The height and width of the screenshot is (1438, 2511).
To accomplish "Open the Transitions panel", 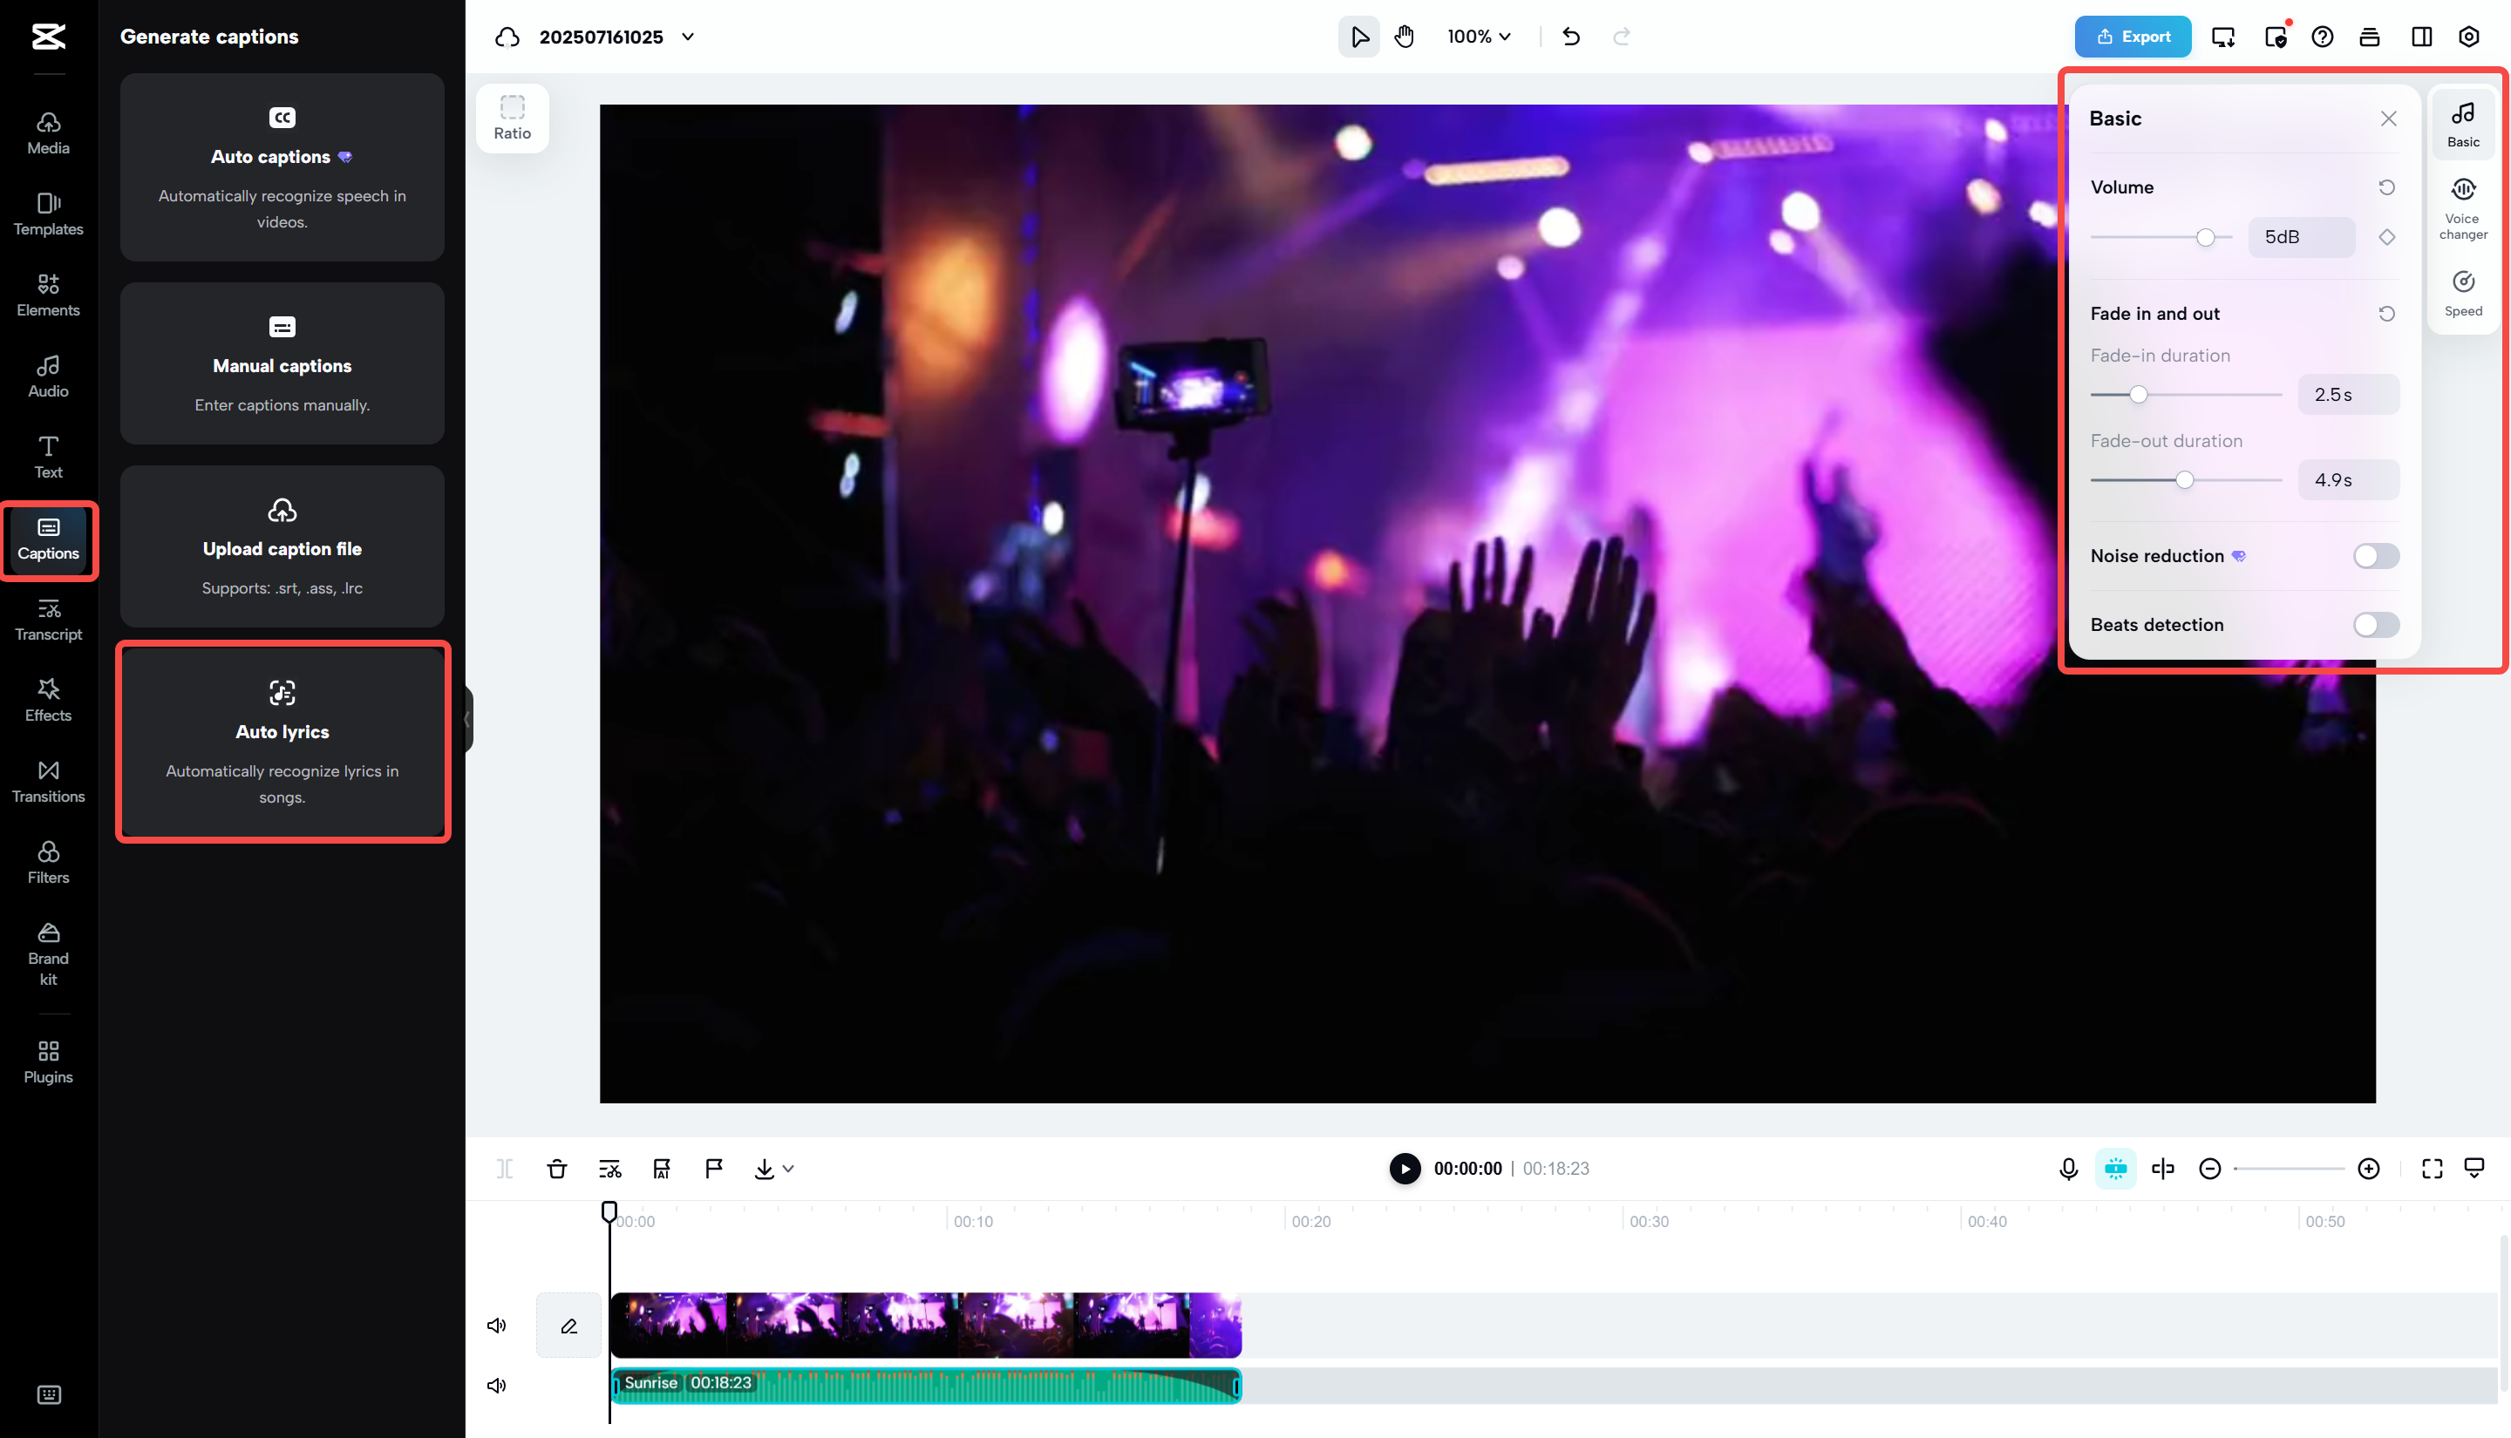I will point(47,780).
